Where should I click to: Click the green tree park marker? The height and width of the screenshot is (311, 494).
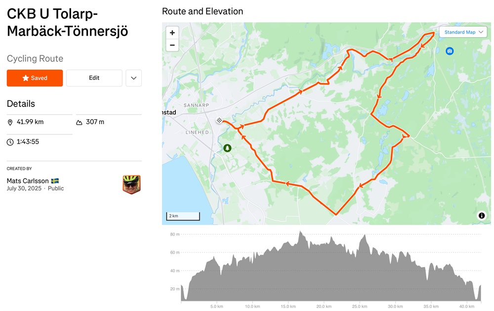227,148
